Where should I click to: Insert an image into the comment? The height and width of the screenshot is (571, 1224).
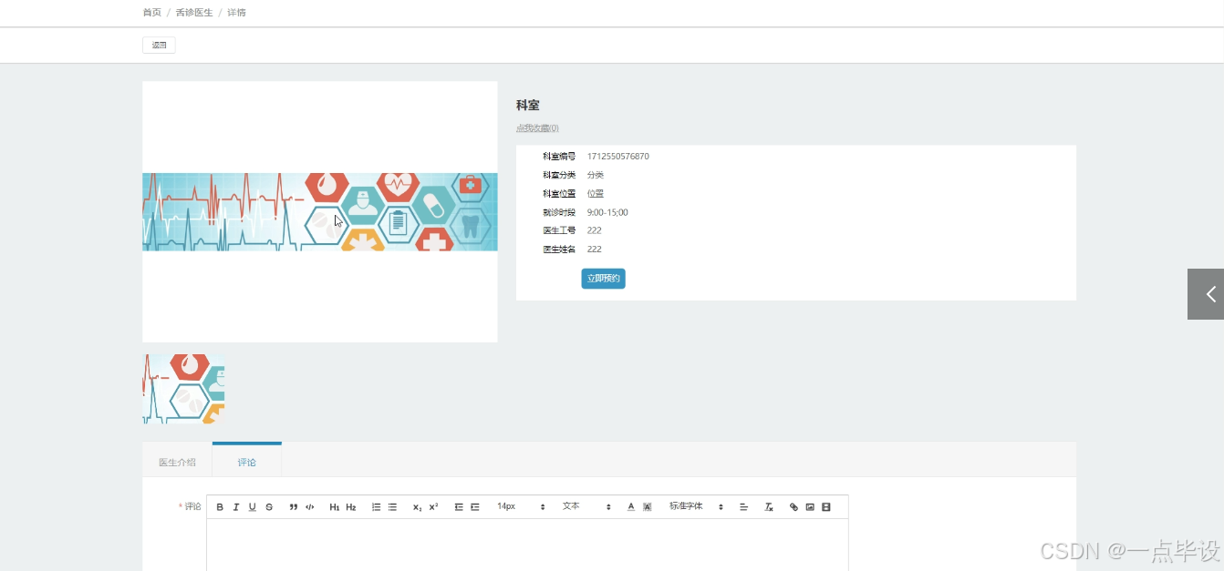pyautogui.click(x=810, y=507)
